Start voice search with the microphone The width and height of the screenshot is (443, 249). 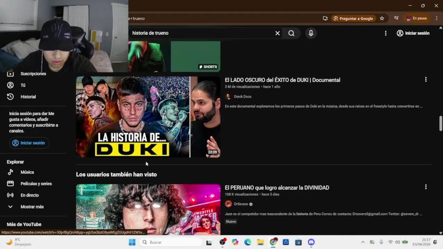(311, 33)
